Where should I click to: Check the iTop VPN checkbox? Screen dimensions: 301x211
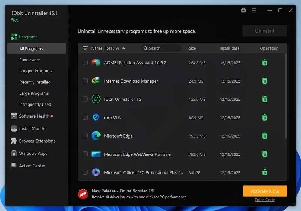click(x=85, y=117)
